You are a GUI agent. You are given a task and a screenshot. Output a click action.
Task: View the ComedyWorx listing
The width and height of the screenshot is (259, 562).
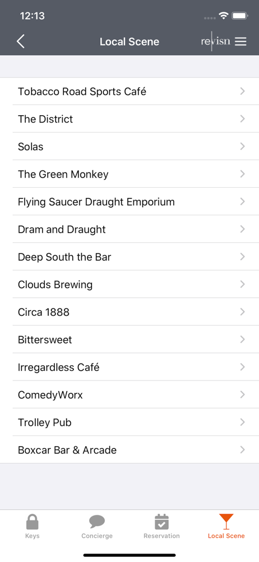pos(129,395)
